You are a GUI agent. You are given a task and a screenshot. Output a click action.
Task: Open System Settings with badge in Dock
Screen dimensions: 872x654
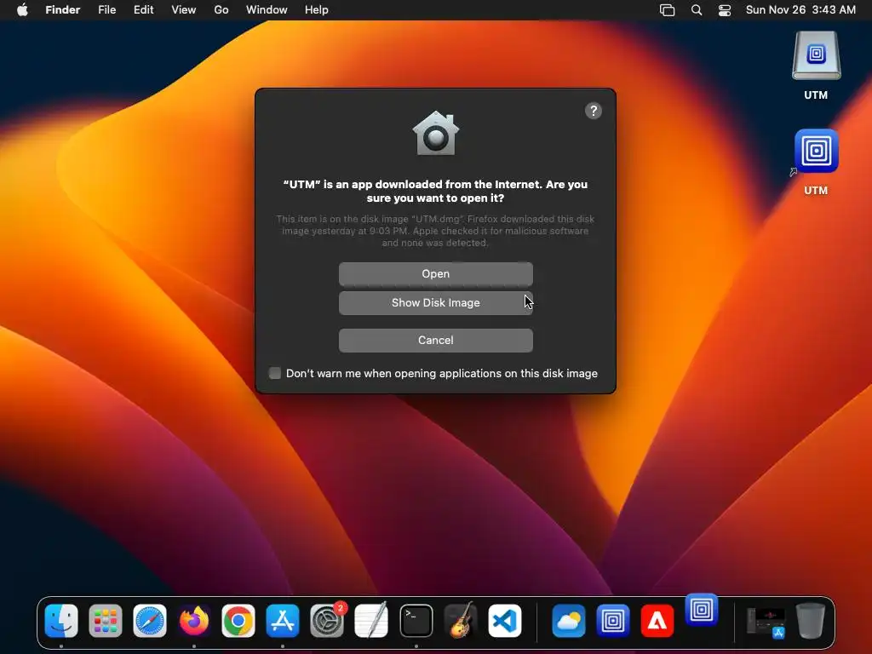[x=327, y=620]
